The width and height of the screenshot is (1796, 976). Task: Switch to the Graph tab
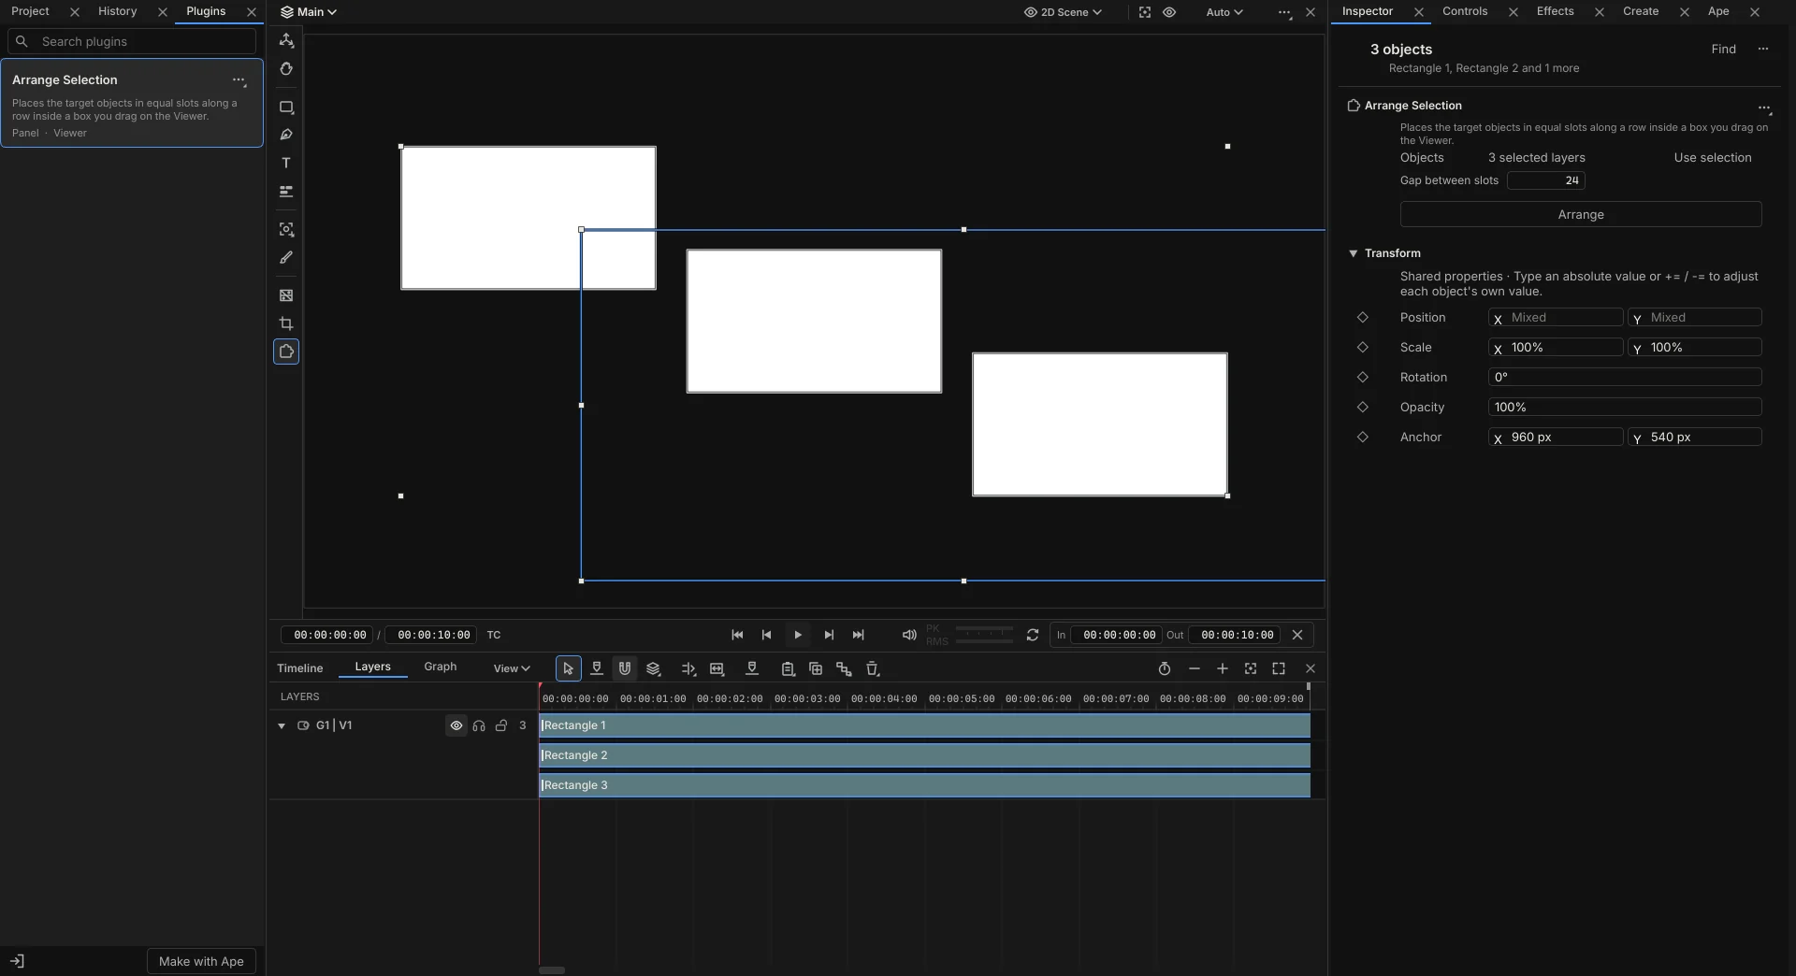point(441,667)
